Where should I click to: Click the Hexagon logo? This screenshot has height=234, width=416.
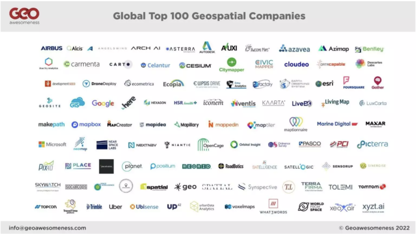pyautogui.click(x=155, y=102)
